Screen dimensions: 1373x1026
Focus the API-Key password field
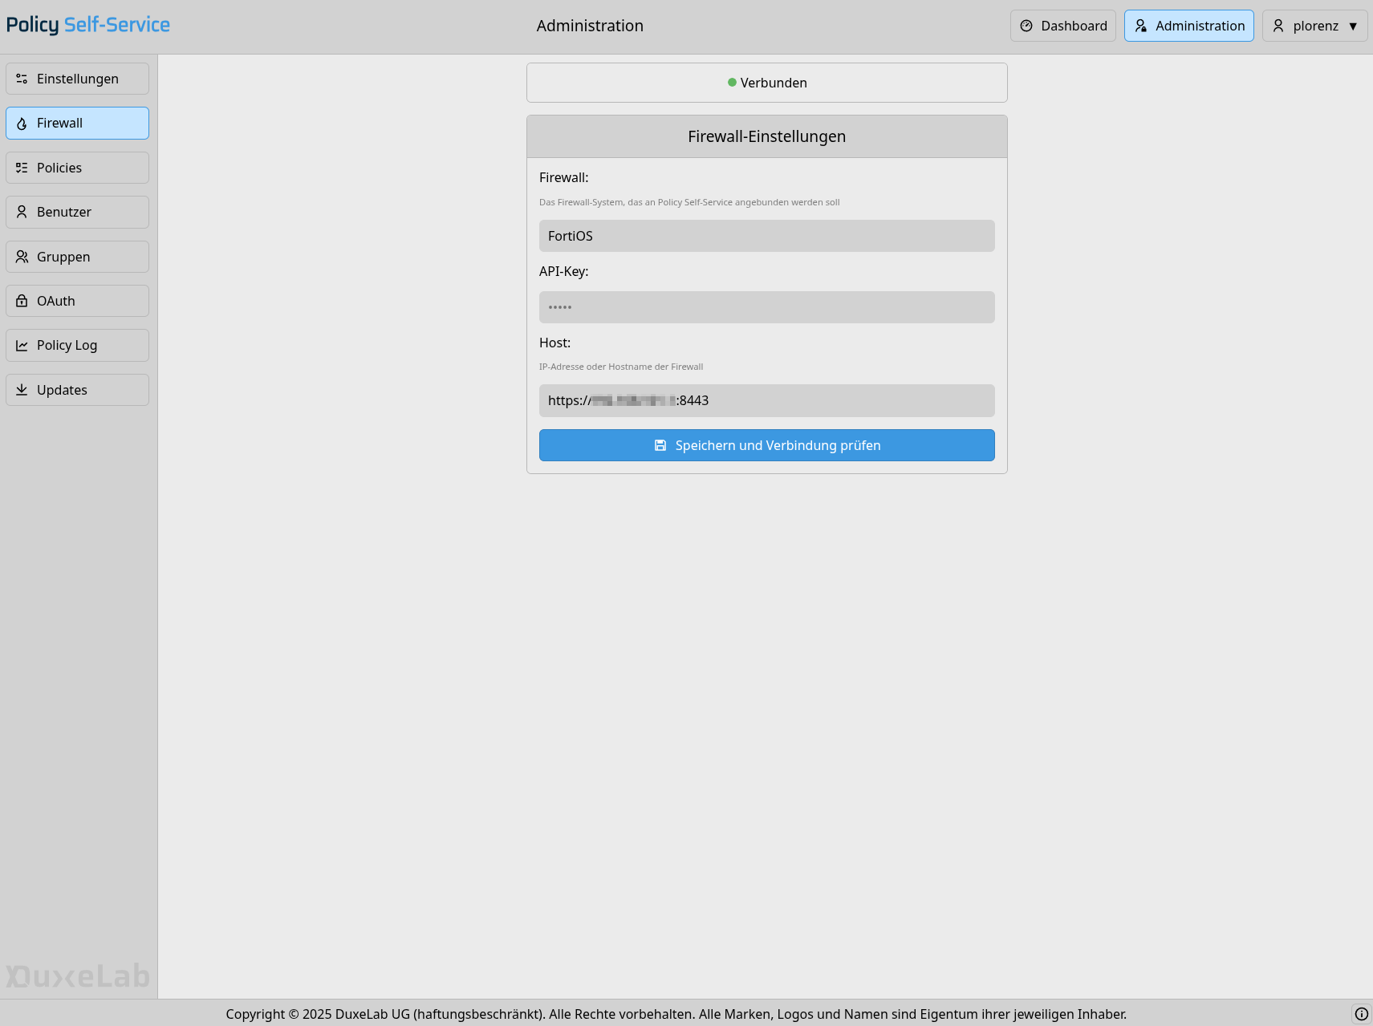click(x=766, y=307)
